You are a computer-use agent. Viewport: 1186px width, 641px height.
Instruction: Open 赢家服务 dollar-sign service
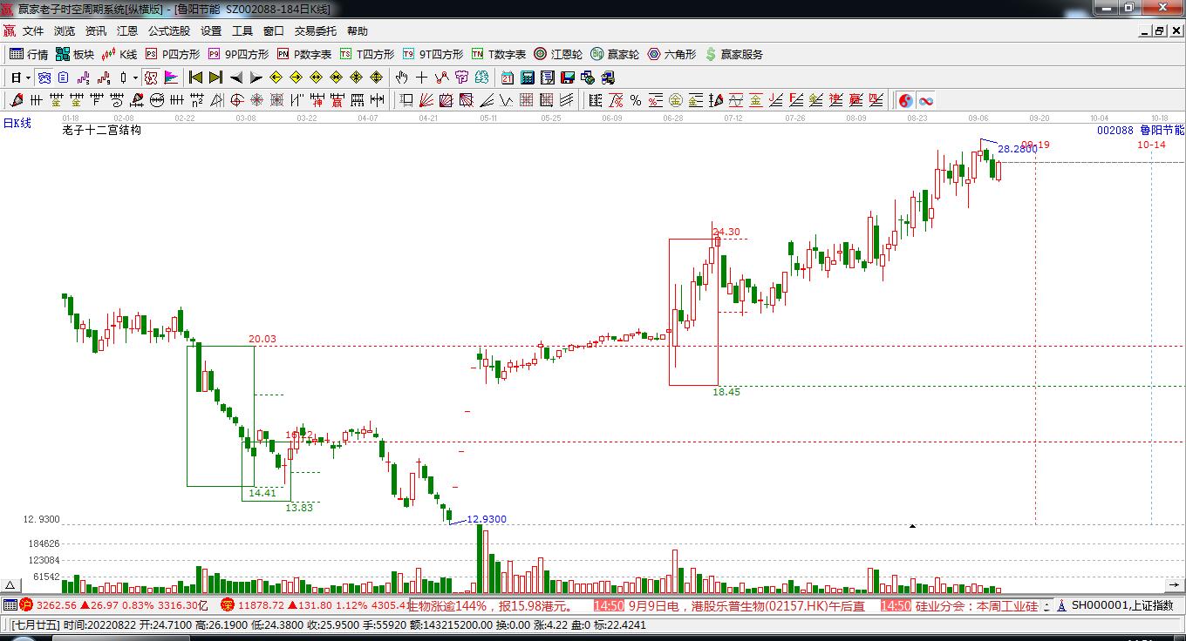pos(733,54)
